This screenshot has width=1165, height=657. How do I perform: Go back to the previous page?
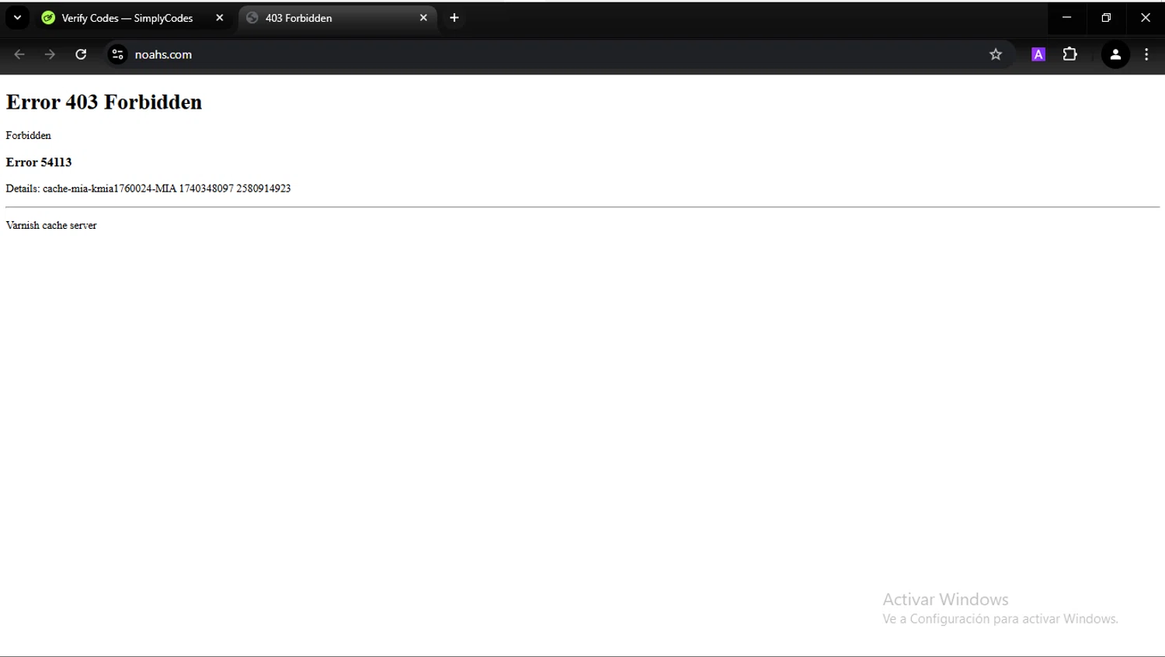pos(19,54)
